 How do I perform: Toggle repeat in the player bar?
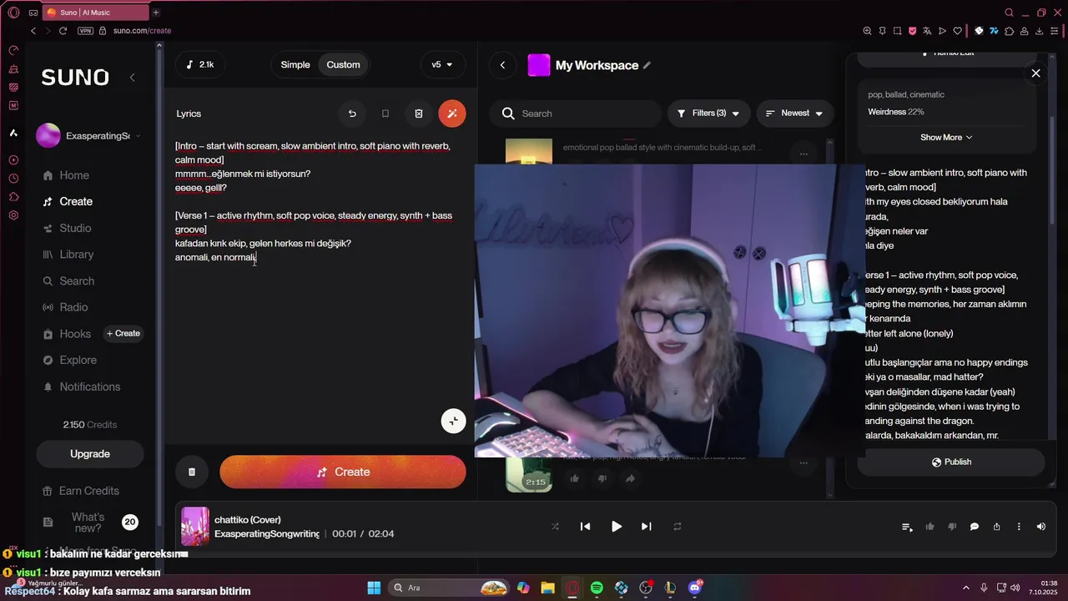(x=678, y=527)
